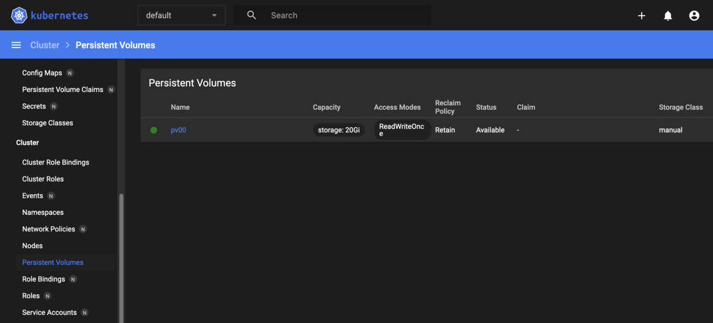Open Events in sidebar
This screenshot has height=323, width=713.
33,196
